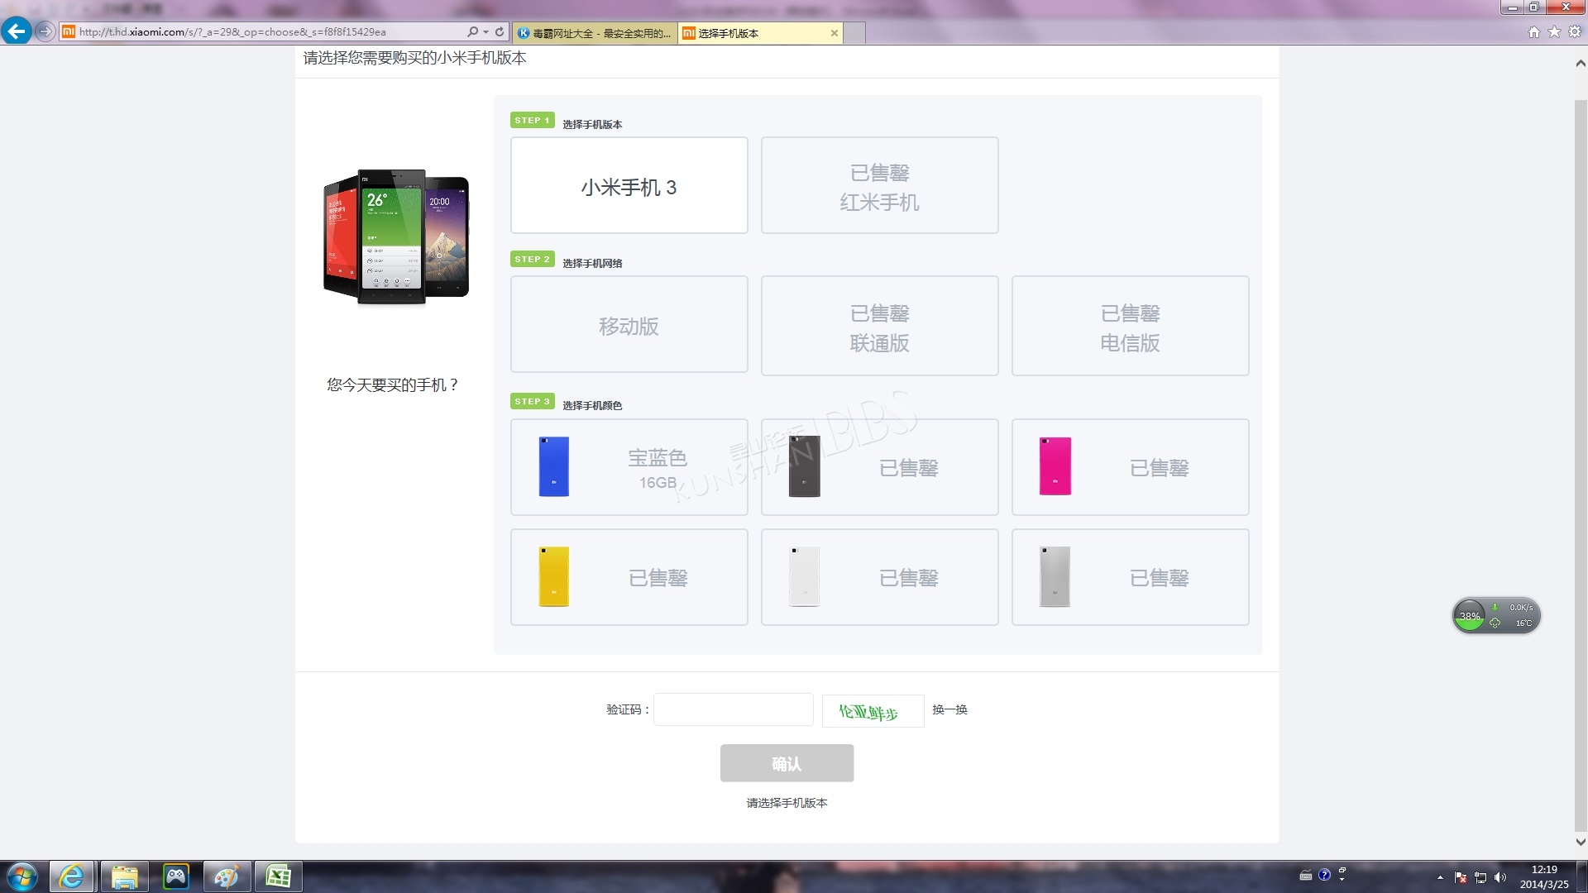Click the Home icon in browser toolbar
The image size is (1588, 893).
pos(1534,31)
